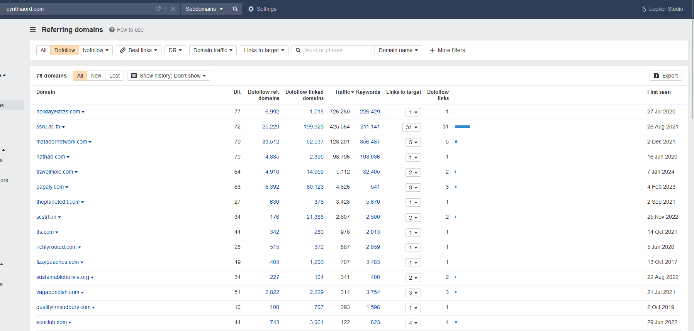
Task: Switch to the Lost domains tab
Action: pyautogui.click(x=114, y=76)
